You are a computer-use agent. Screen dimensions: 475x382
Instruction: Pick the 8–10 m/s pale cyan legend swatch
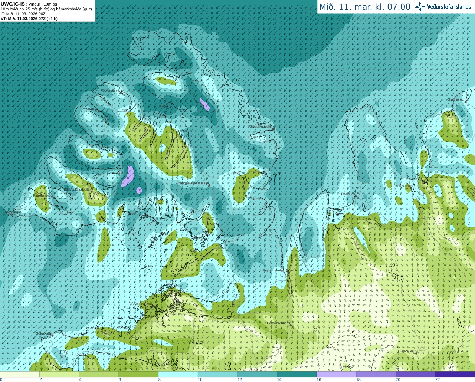click(178, 374)
